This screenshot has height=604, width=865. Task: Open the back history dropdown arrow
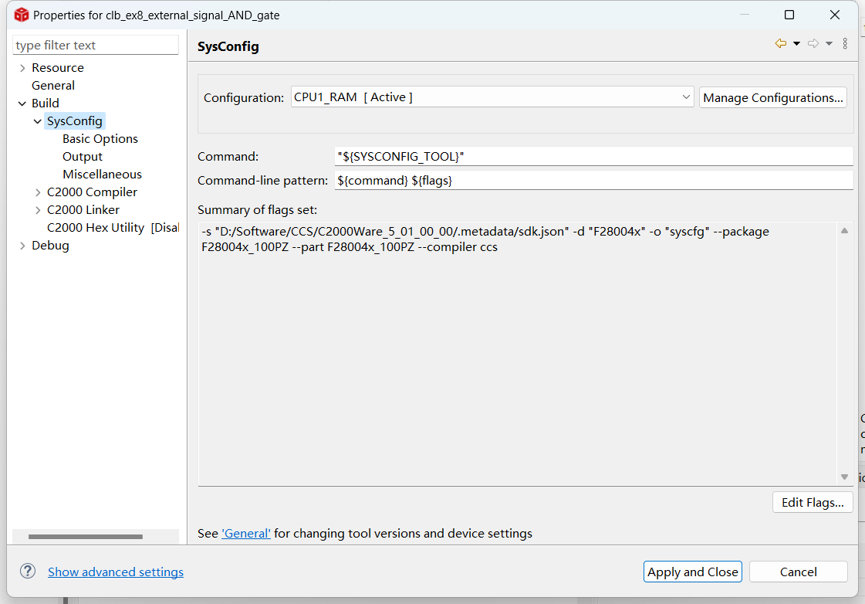tap(796, 43)
